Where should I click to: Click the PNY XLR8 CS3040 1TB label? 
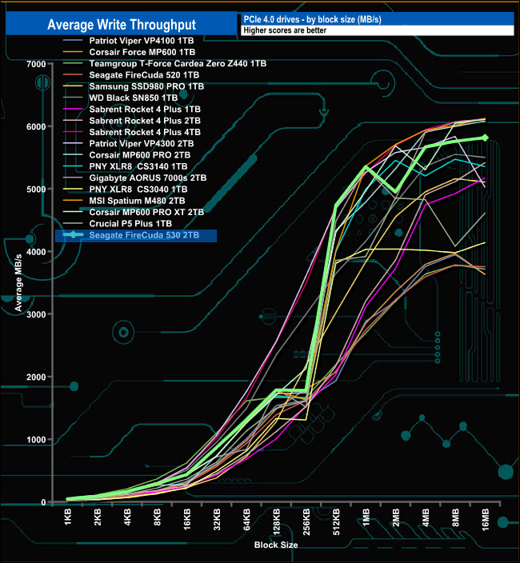[x=138, y=190]
